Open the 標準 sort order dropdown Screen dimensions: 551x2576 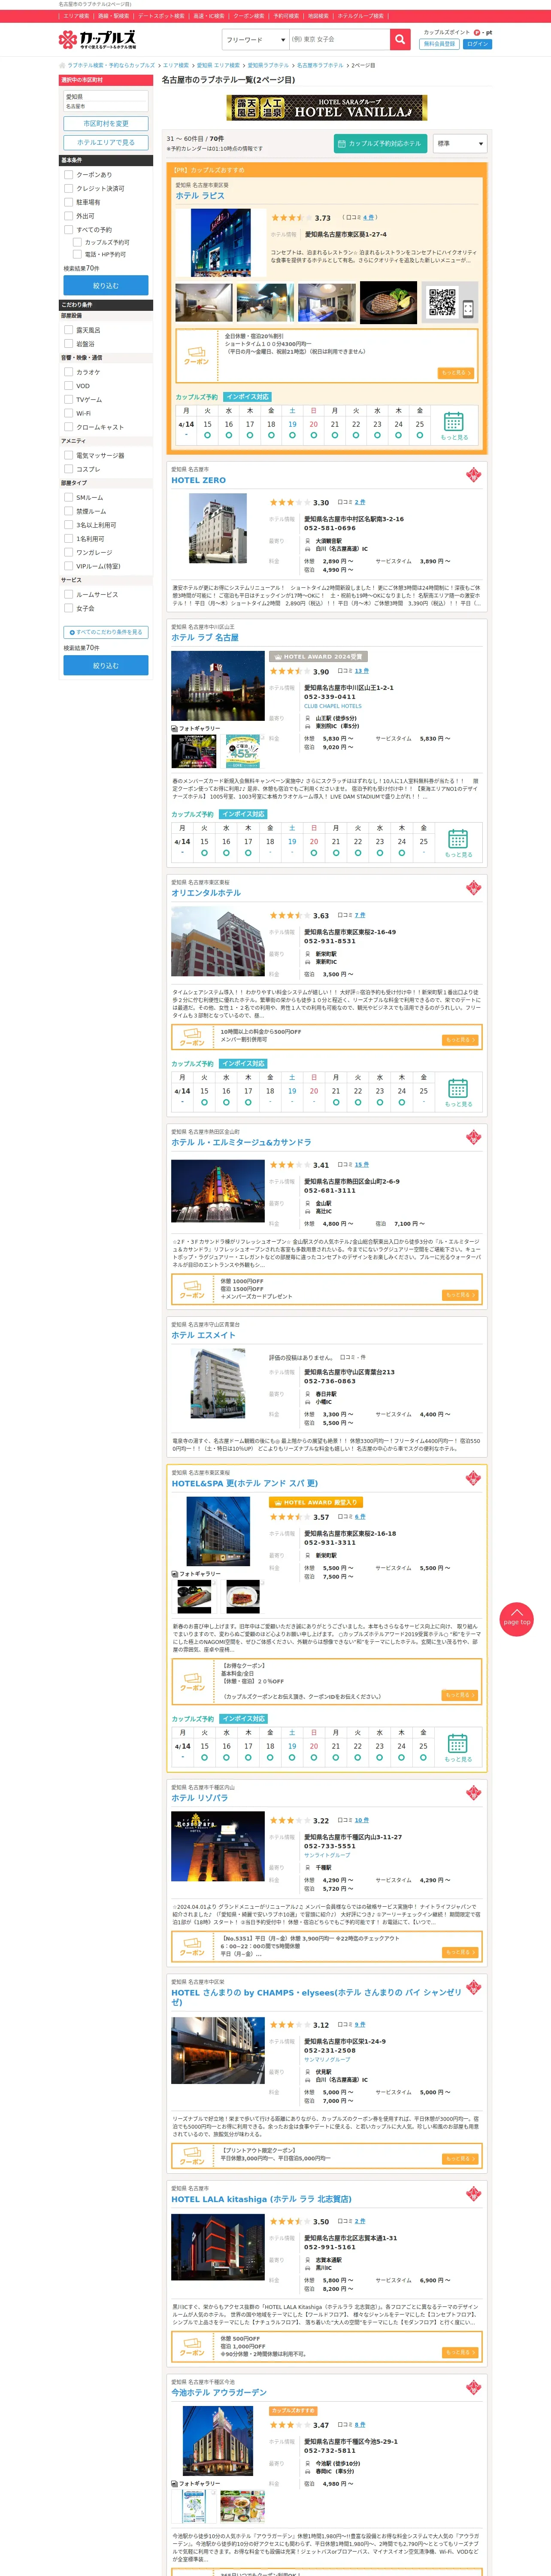(459, 143)
